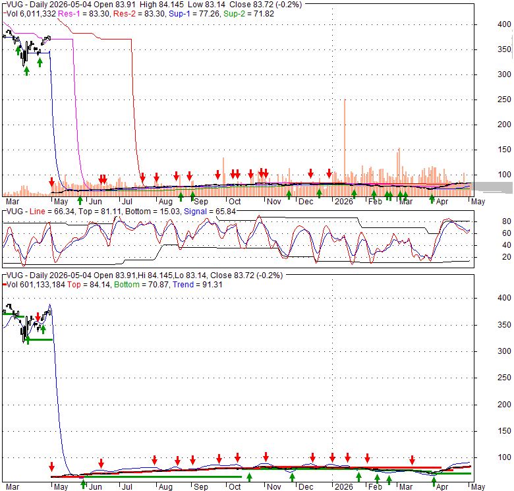Click the 80 level on the oscillator axis
Viewport: 514px width, 491px height.
507,221
